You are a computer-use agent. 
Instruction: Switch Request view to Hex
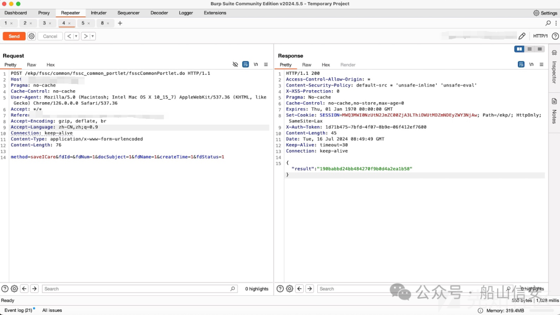(x=51, y=65)
